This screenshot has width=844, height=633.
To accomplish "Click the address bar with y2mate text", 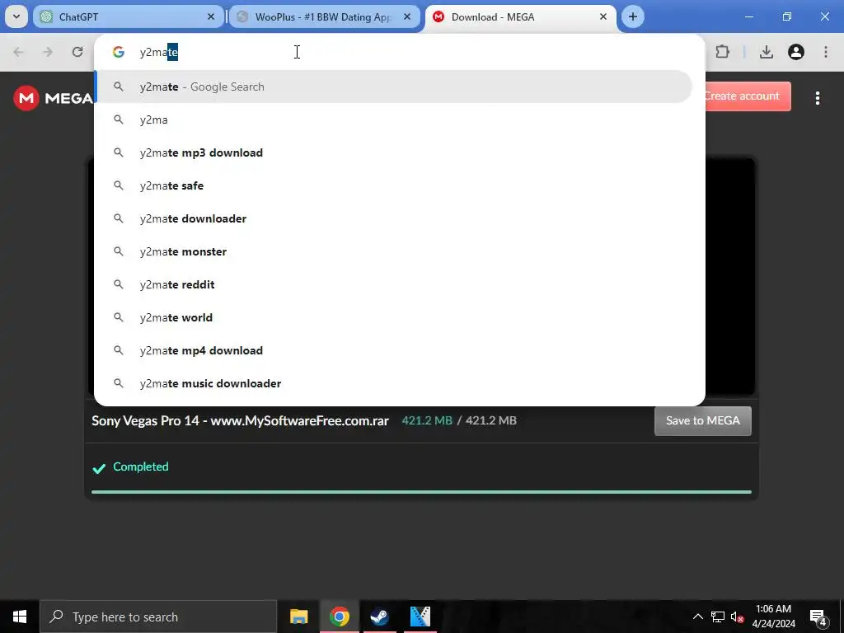I will pyautogui.click(x=400, y=52).
